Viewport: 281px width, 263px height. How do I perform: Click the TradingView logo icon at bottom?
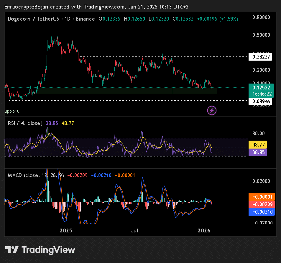click(x=12, y=250)
